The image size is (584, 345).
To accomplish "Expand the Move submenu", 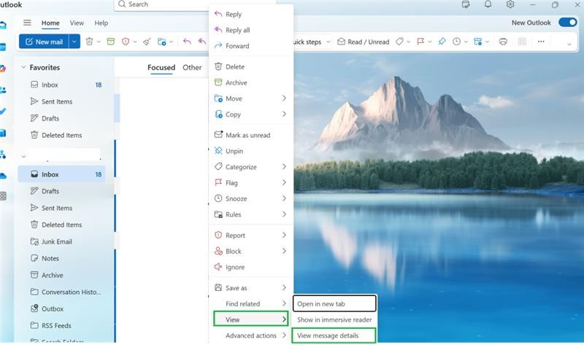I will pos(250,98).
